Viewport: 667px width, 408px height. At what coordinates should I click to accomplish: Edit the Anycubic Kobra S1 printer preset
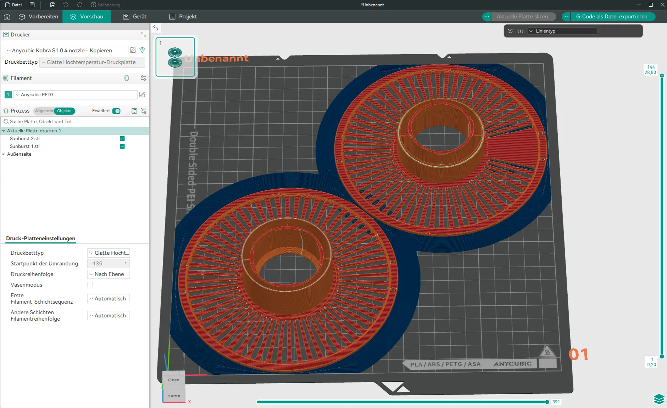[133, 50]
